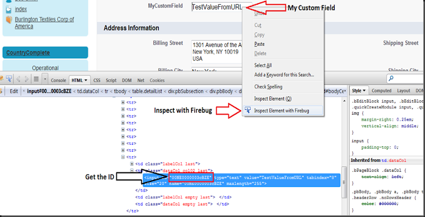Switch to the Console tab
The image size is (425, 217).
point(58,80)
